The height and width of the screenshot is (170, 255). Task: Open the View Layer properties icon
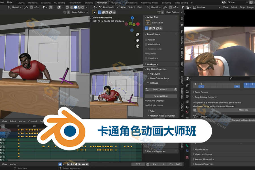tap(187, 102)
